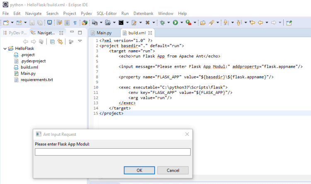Click the Debug bug toolbar icon

[162, 22]
